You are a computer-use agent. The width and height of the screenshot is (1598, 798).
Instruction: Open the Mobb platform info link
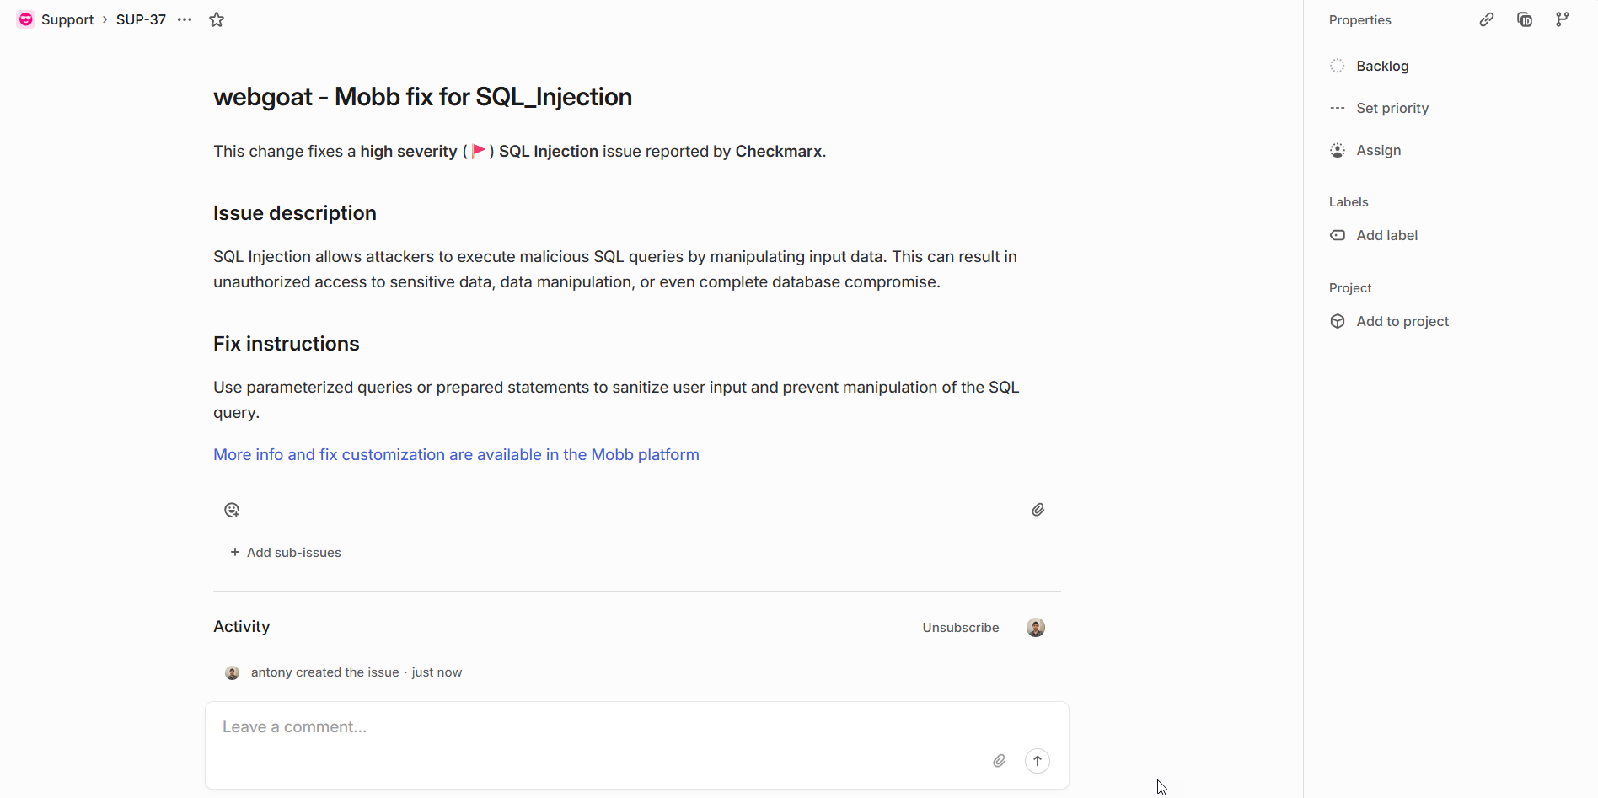456,454
